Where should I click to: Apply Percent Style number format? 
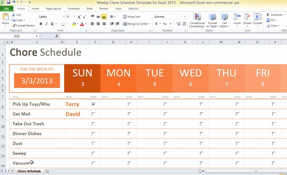165,24
